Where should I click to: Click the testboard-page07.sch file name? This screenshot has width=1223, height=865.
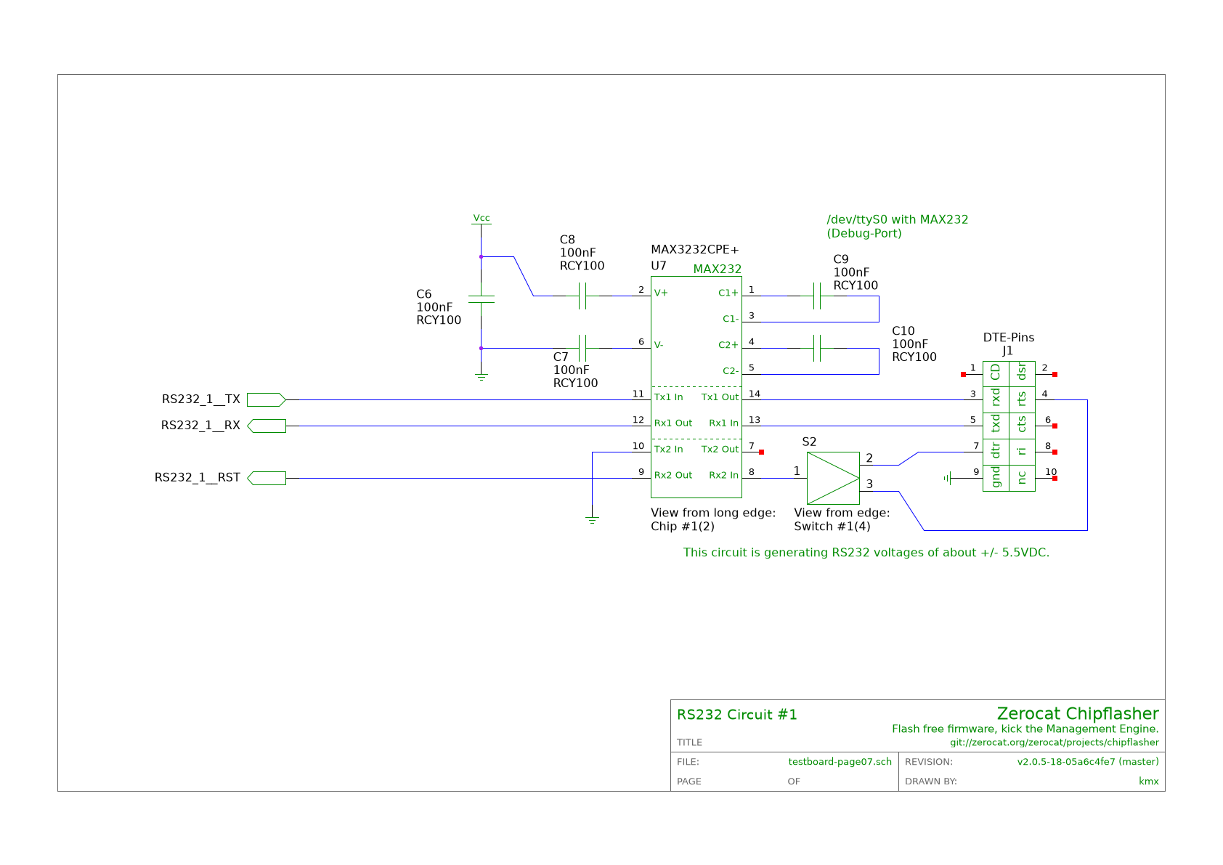pos(840,762)
